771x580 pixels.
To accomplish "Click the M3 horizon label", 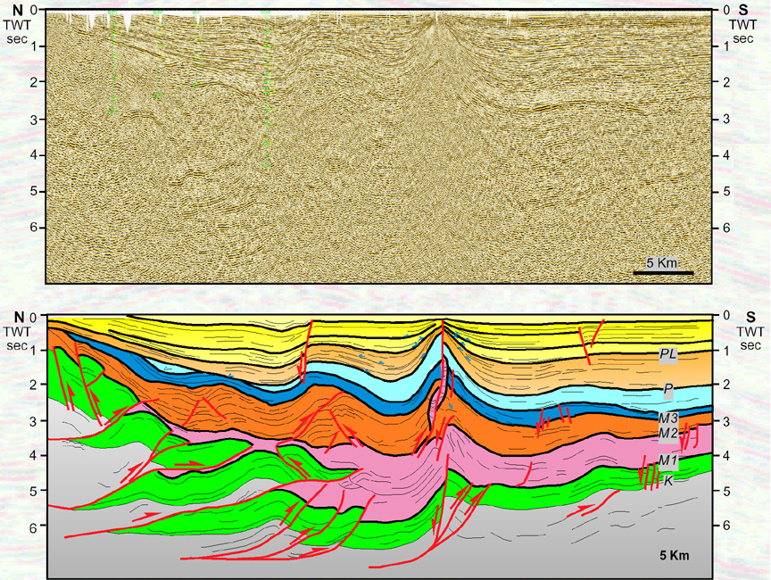I will tap(668, 418).
